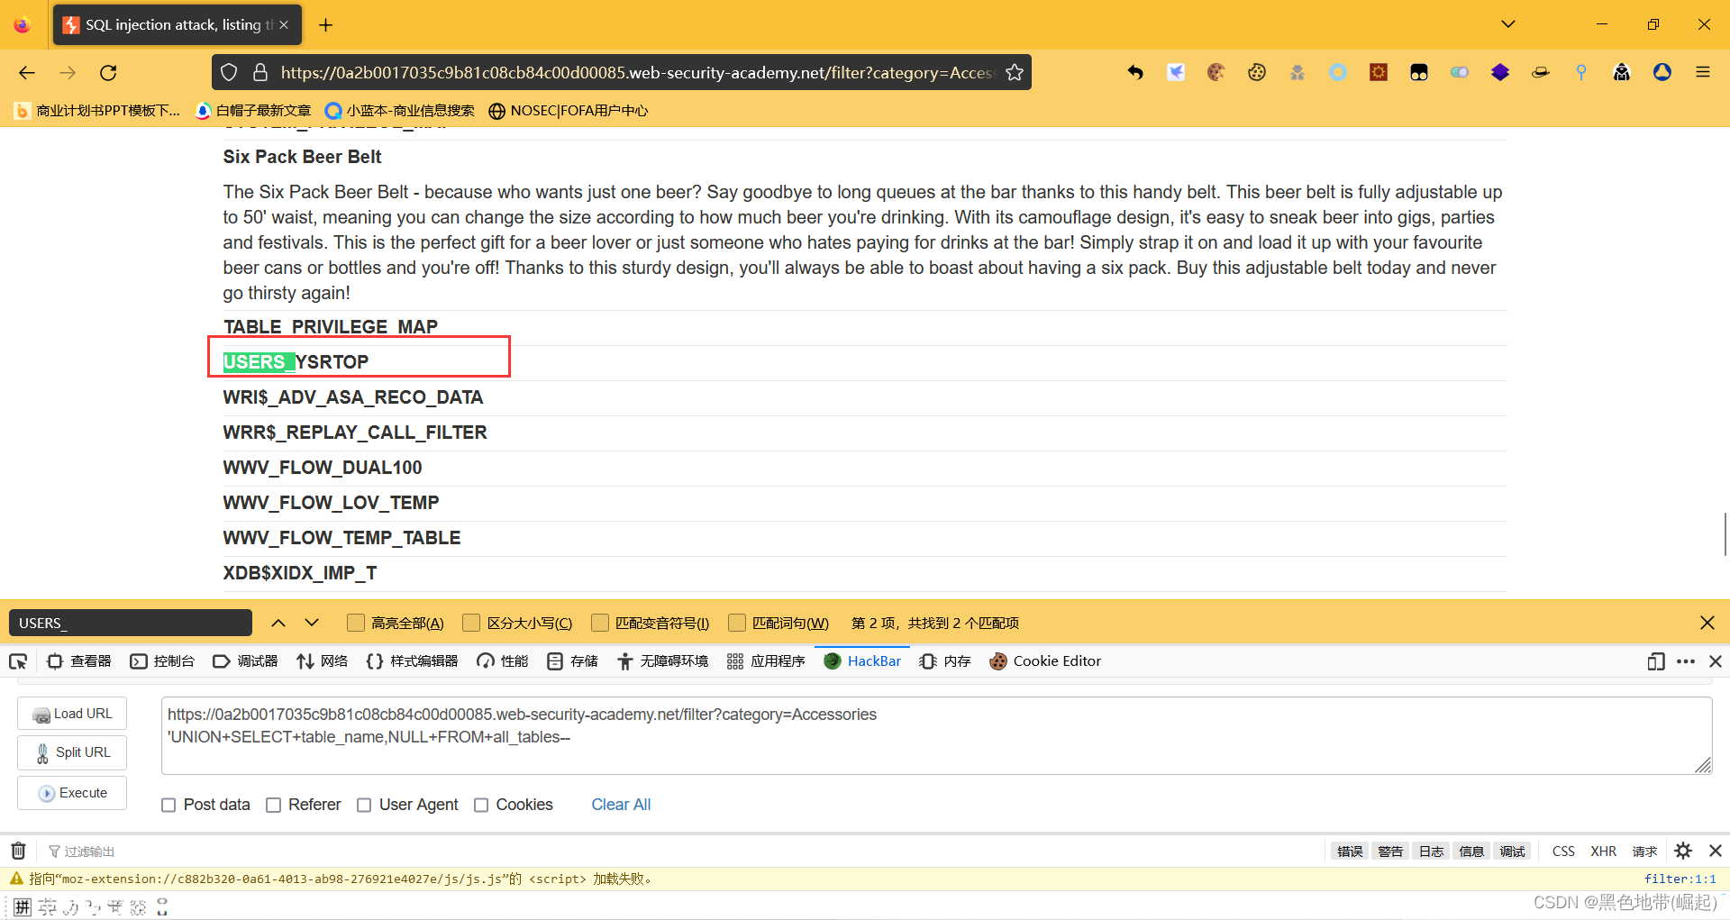The image size is (1730, 920).
Task: Open the blue bird extension icon
Action: (1176, 73)
